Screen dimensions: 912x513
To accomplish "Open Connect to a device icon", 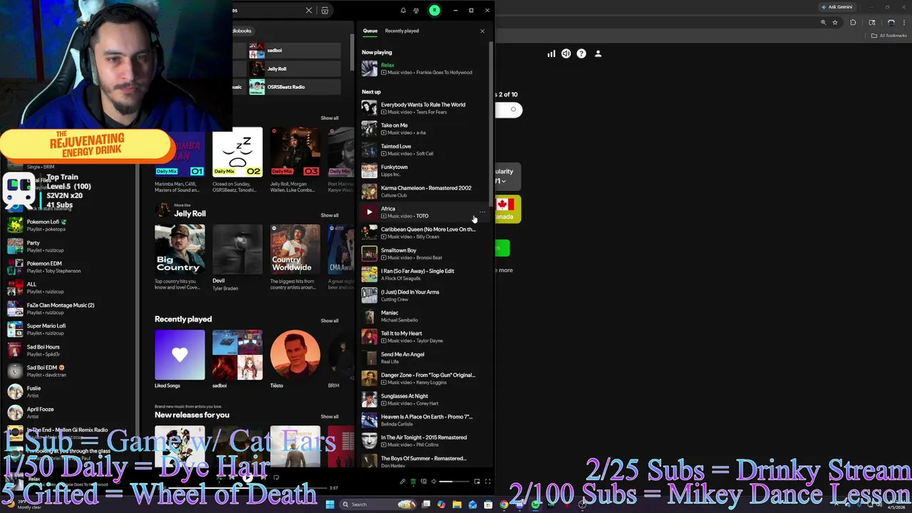I will pyautogui.click(x=423, y=482).
